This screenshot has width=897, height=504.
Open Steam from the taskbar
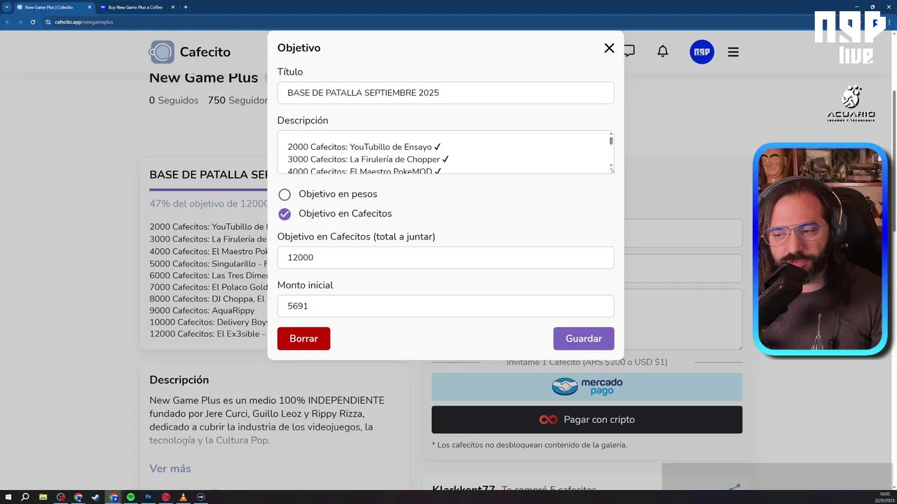96,497
